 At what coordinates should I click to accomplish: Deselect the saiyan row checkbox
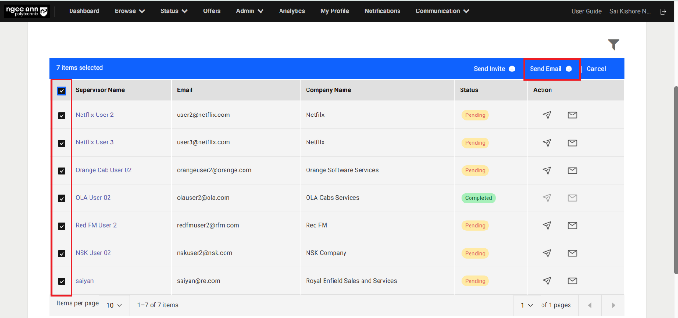click(x=62, y=281)
